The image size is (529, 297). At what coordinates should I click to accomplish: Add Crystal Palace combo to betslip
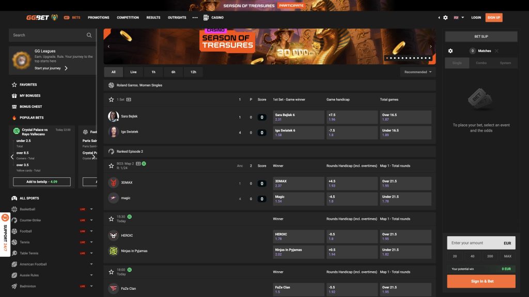(42, 182)
